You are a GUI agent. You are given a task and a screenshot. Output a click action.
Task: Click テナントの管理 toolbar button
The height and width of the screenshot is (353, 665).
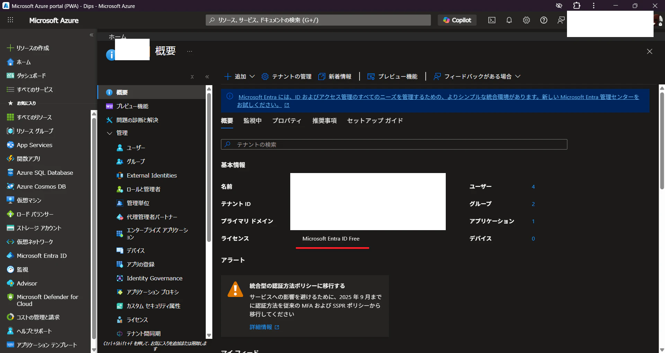(286, 76)
